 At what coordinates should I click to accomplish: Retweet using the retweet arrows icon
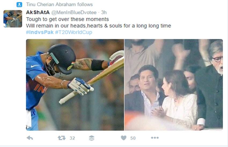point(61,138)
